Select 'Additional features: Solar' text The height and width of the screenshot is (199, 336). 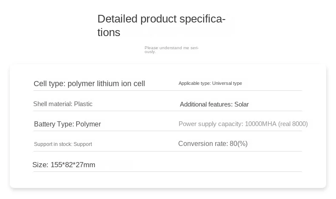click(x=214, y=104)
